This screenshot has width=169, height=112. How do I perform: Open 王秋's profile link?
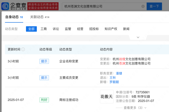113,78
